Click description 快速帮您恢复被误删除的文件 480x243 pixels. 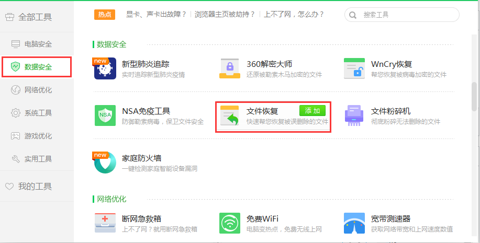[x=287, y=122]
